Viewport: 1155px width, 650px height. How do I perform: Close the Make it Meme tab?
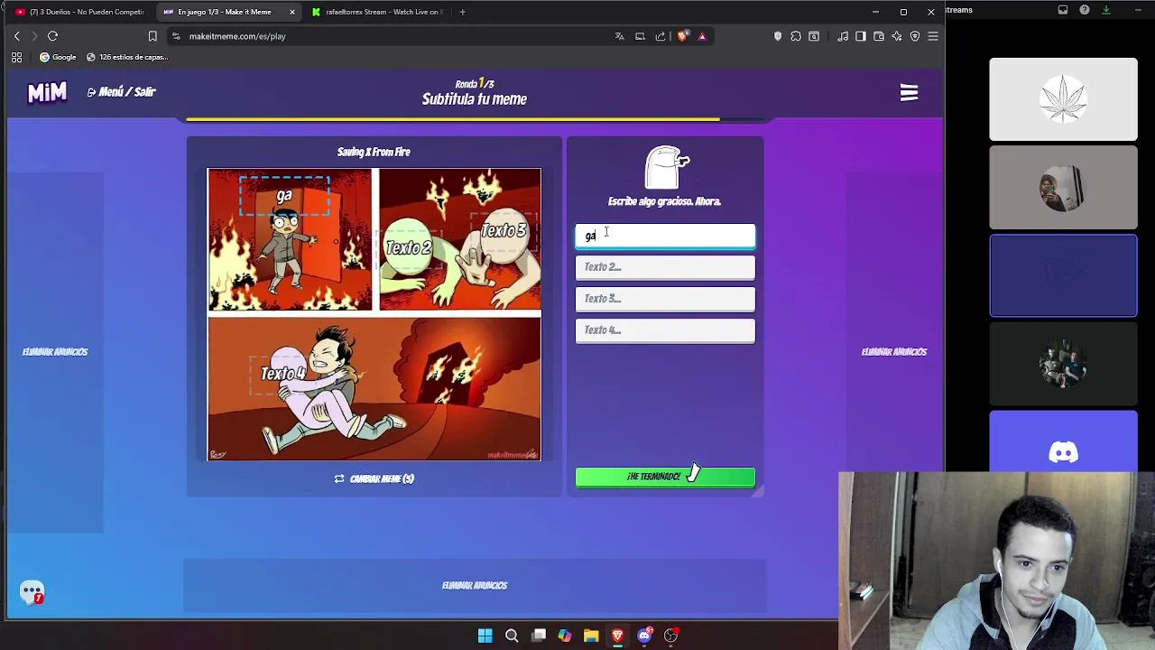tap(291, 12)
